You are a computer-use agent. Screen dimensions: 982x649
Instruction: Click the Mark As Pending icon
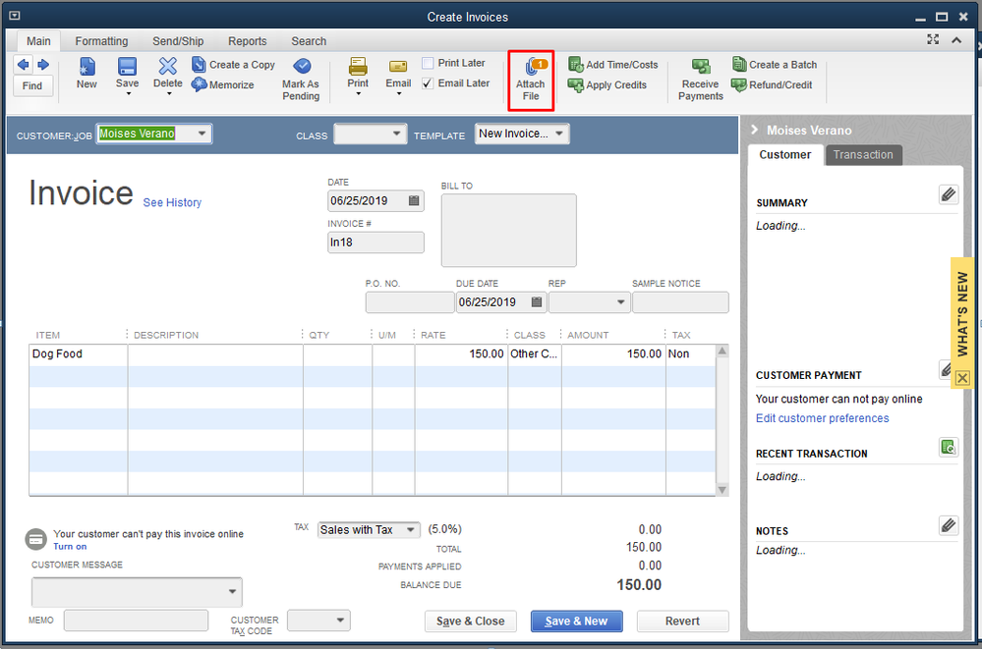click(301, 67)
